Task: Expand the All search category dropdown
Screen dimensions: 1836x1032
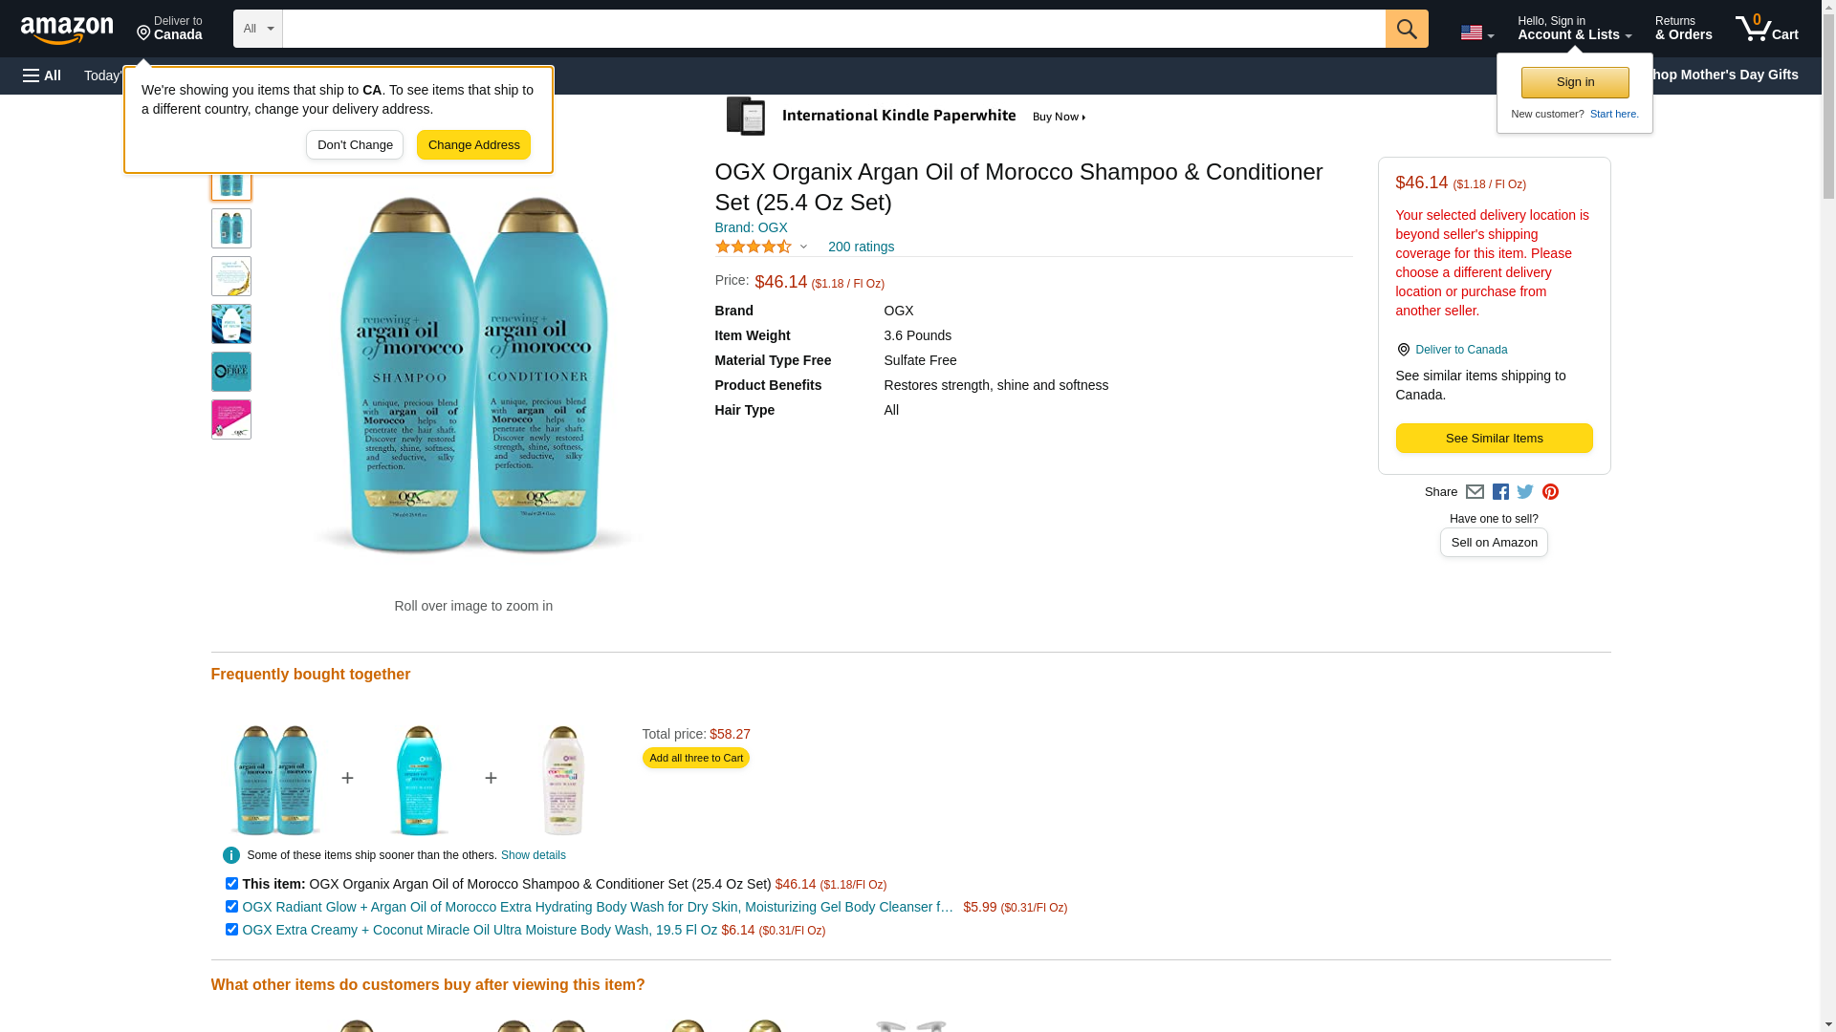Action: (257, 29)
